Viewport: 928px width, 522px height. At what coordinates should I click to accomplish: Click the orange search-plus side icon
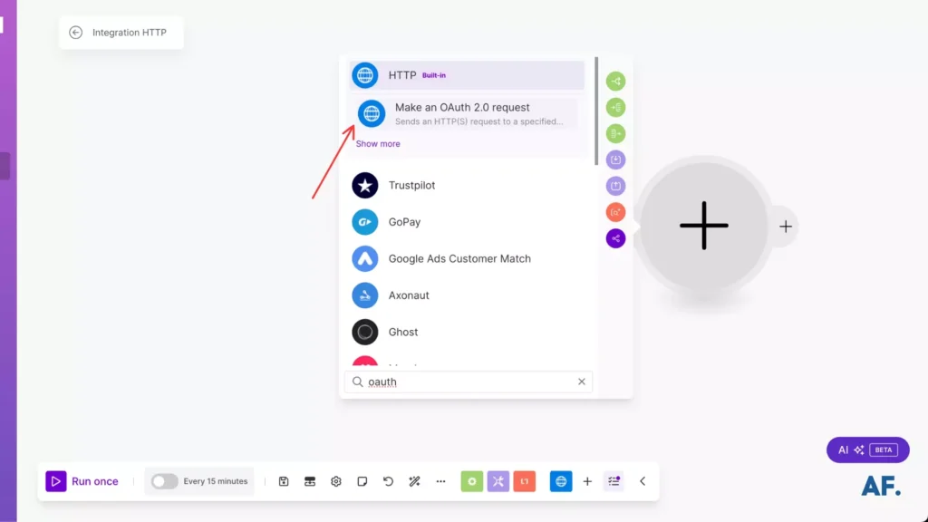click(x=615, y=212)
